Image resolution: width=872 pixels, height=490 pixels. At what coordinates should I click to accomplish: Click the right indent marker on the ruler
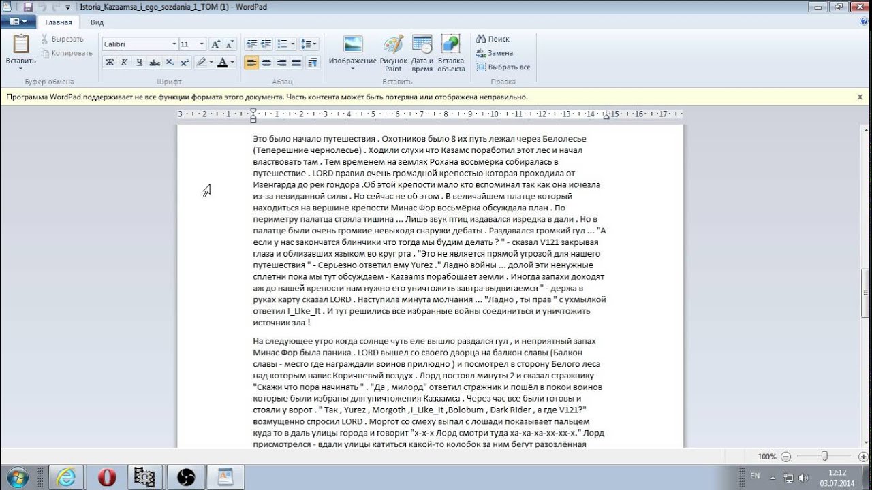tap(606, 116)
